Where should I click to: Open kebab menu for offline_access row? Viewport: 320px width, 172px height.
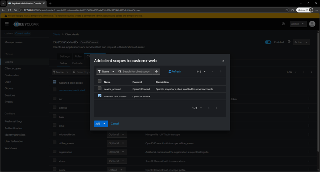(x=309, y=143)
